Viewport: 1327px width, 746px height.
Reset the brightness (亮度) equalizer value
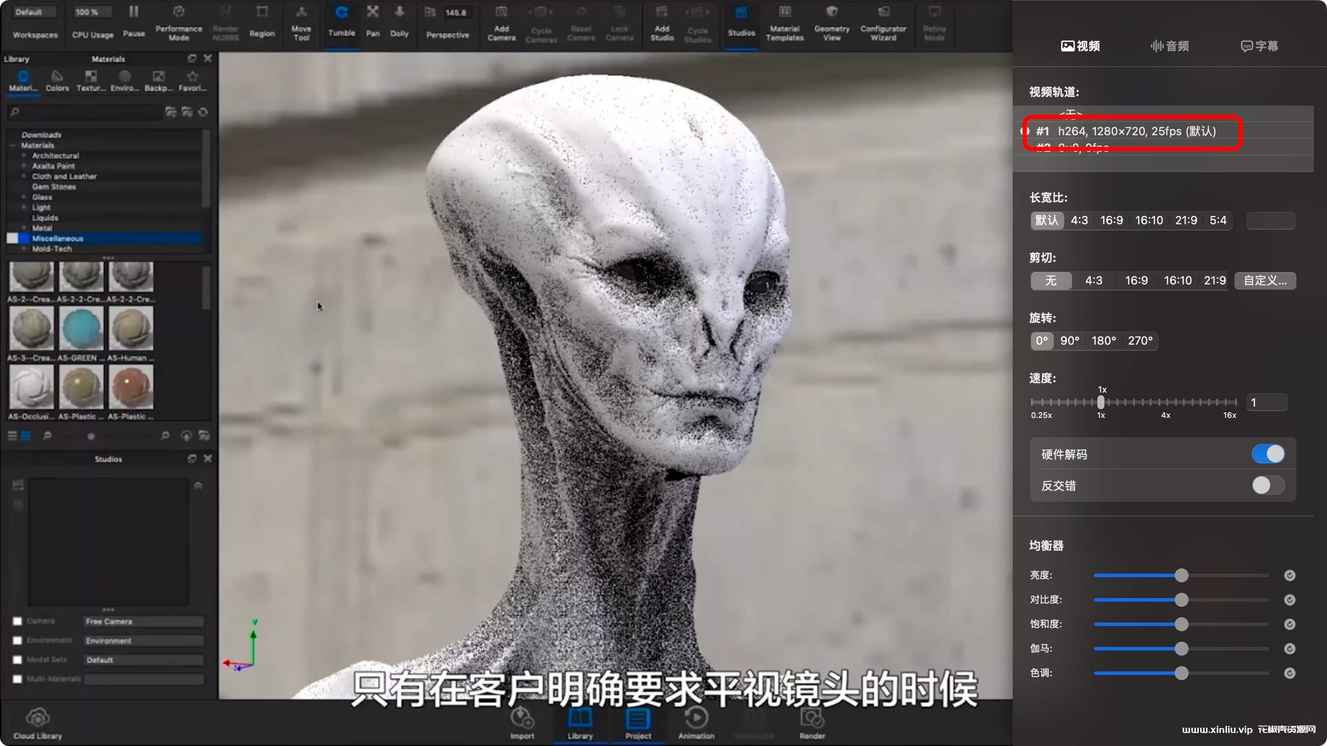click(1289, 575)
